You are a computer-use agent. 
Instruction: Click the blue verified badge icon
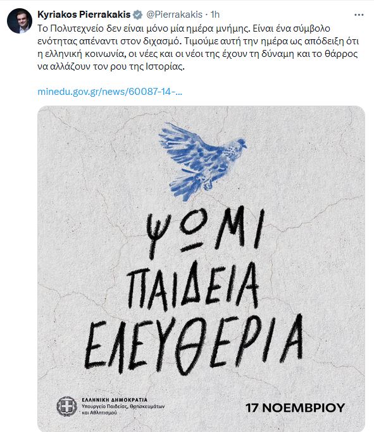[x=137, y=15]
